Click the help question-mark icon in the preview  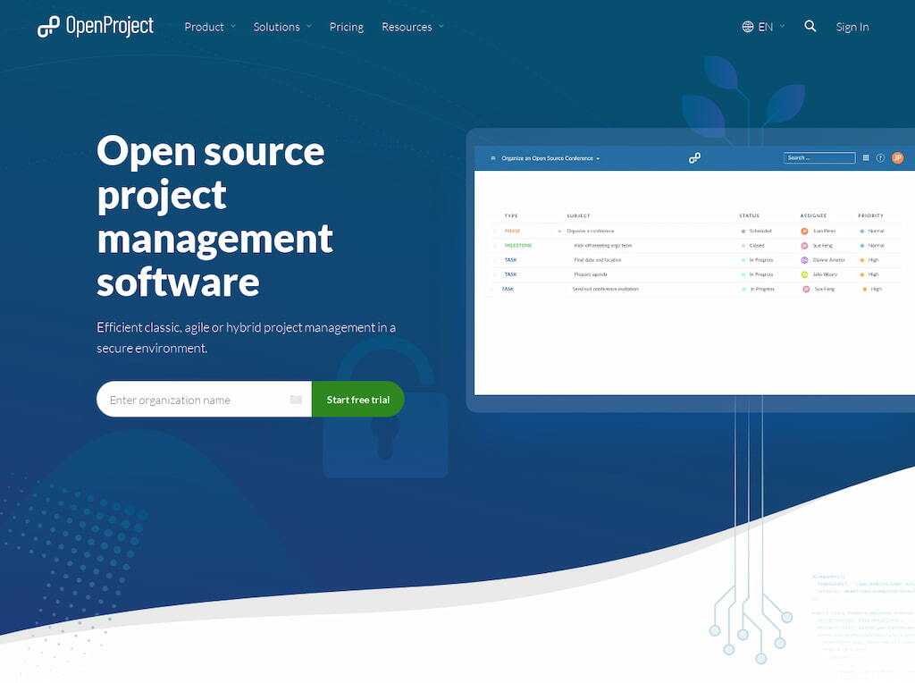pyautogui.click(x=880, y=157)
